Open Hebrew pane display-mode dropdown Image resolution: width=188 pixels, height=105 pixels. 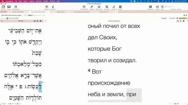(38, 21)
